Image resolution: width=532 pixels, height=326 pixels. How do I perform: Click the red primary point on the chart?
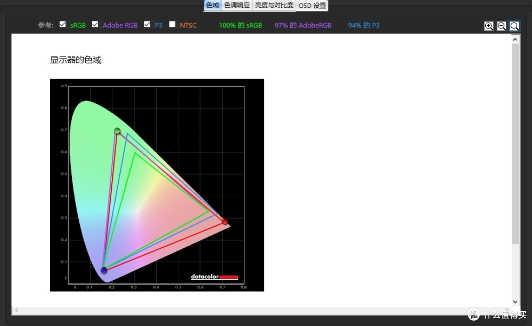(x=225, y=221)
